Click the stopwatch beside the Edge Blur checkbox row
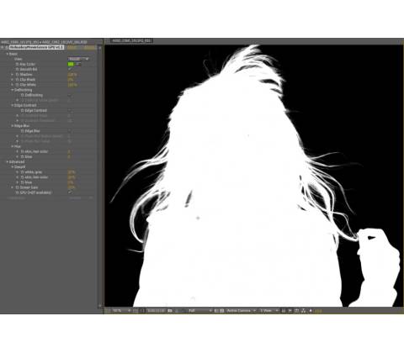This screenshot has width=404, height=353. click(x=23, y=131)
